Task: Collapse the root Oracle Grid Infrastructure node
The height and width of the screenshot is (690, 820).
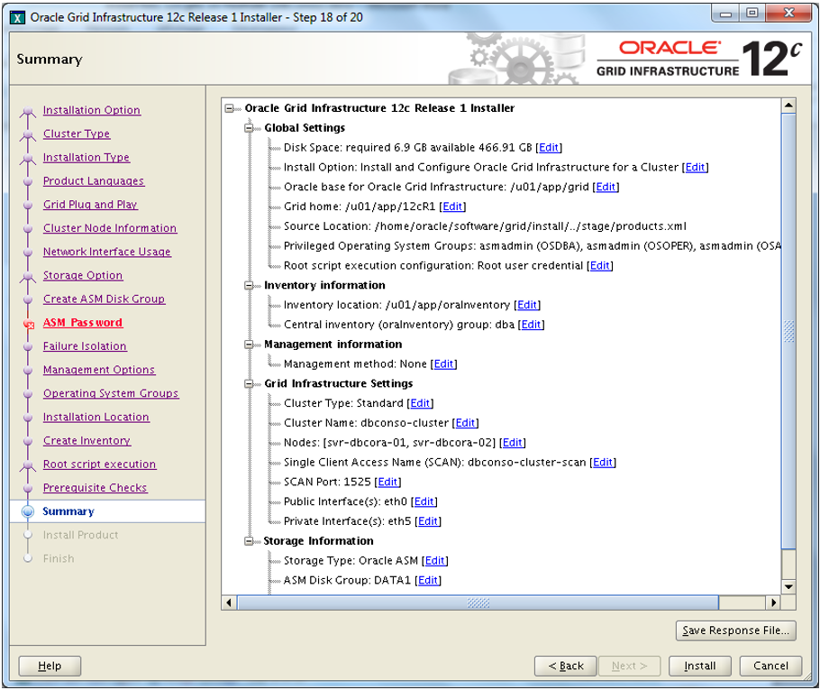Action: (x=229, y=108)
